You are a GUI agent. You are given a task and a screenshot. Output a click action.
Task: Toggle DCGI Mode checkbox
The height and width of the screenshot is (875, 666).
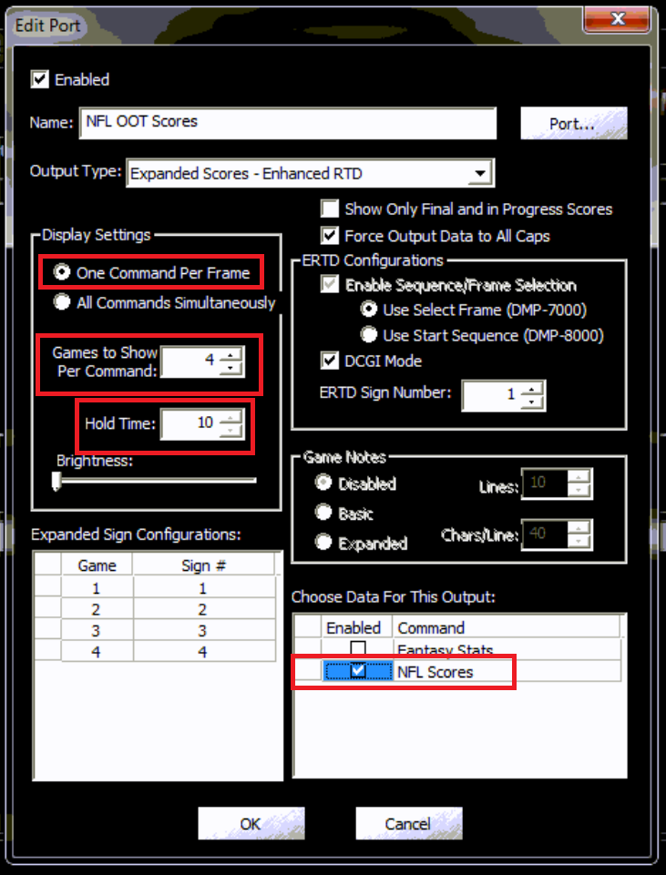click(329, 361)
